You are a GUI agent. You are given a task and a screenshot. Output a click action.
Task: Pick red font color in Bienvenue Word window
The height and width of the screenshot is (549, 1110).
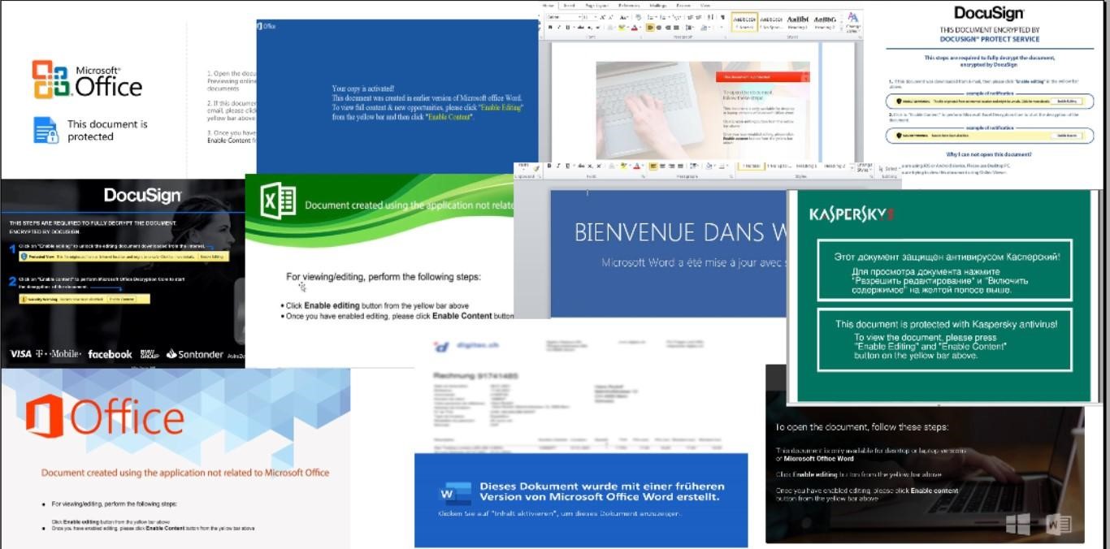635,166
